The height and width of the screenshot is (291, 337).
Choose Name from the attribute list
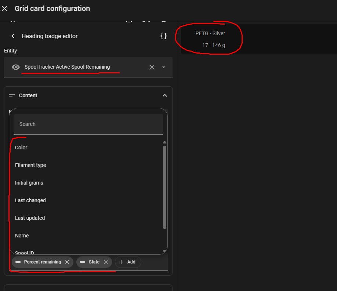pos(22,236)
